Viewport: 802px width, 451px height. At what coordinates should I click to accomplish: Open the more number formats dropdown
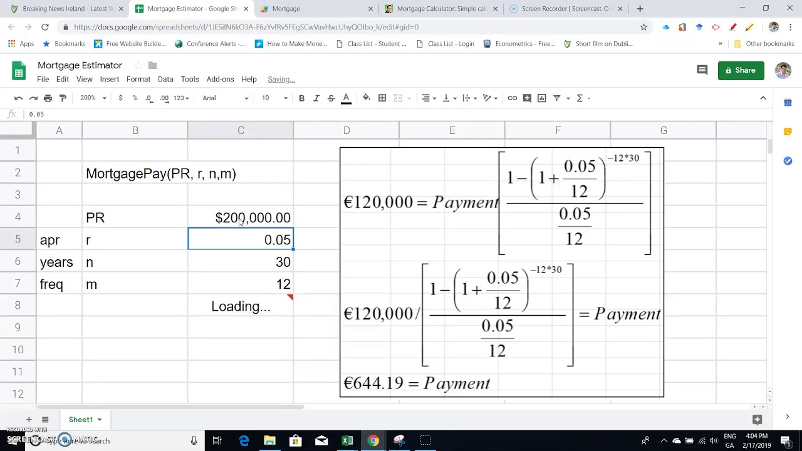pyautogui.click(x=181, y=98)
